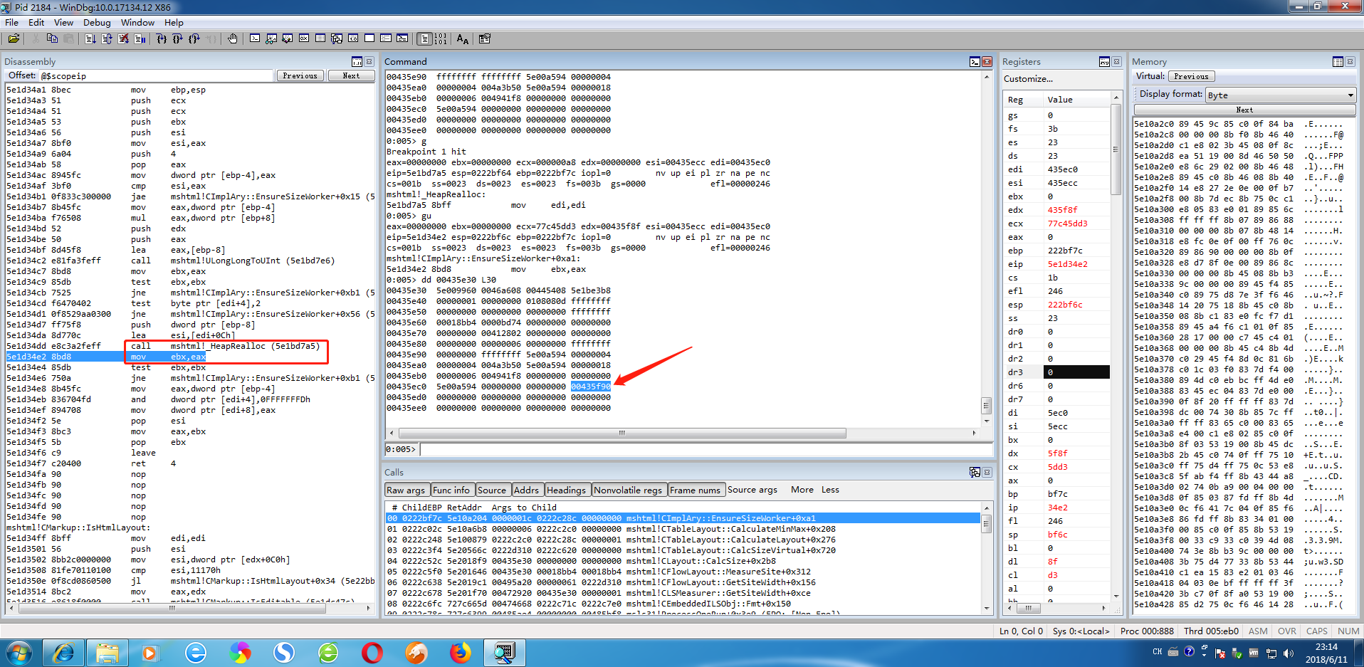The image size is (1364, 667).
Task: Click the Disassembly Offset input field
Action: click(x=157, y=75)
